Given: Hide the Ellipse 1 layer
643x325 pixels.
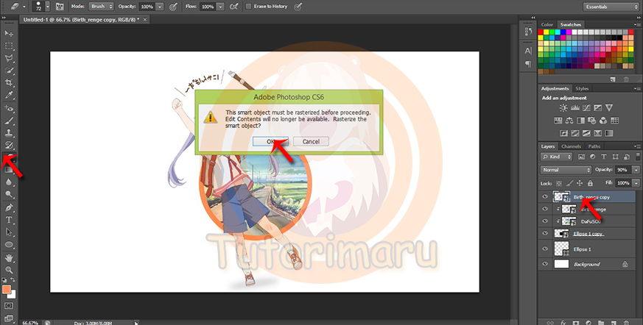Looking at the screenshot, I should pos(545,249).
